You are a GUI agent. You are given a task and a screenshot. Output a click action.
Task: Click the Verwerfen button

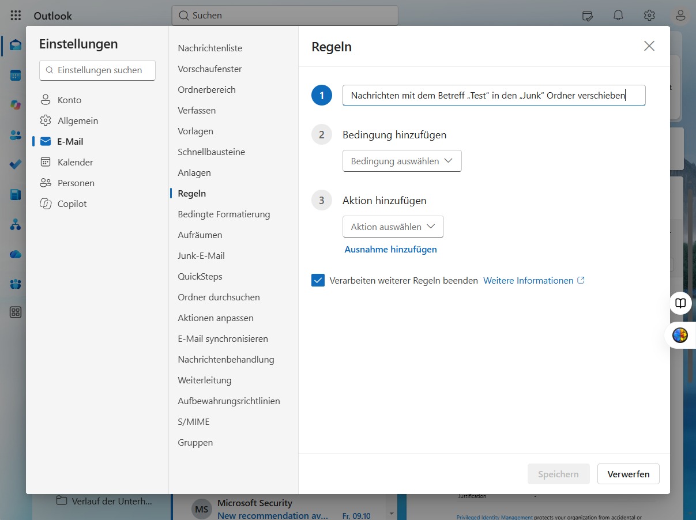tap(628, 474)
